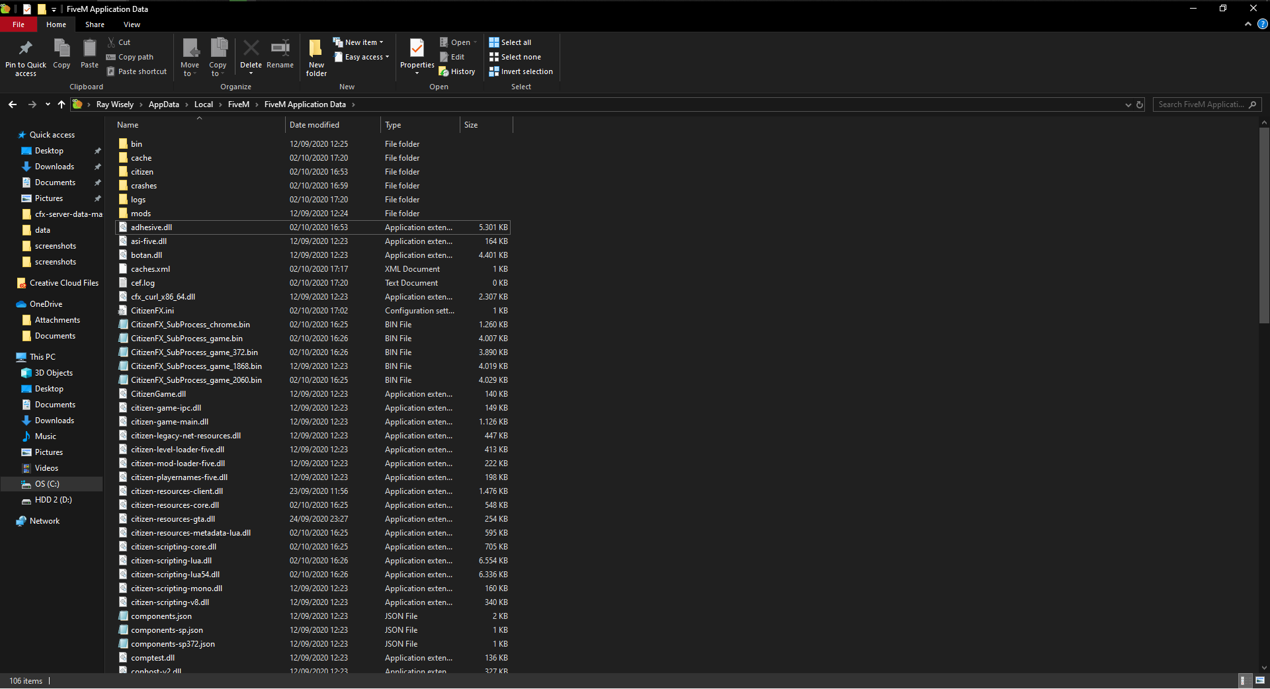Screen dimensions: 1270x689
Task: Refresh the current folder view
Action: pyautogui.click(x=1140, y=104)
